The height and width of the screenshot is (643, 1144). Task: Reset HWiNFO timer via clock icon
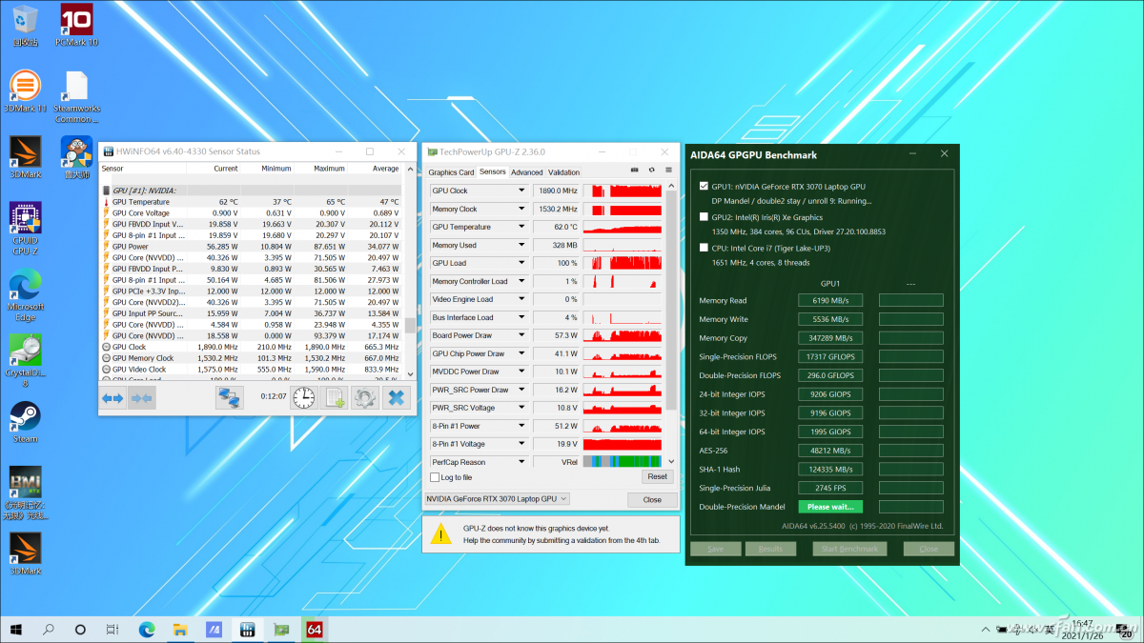click(303, 398)
